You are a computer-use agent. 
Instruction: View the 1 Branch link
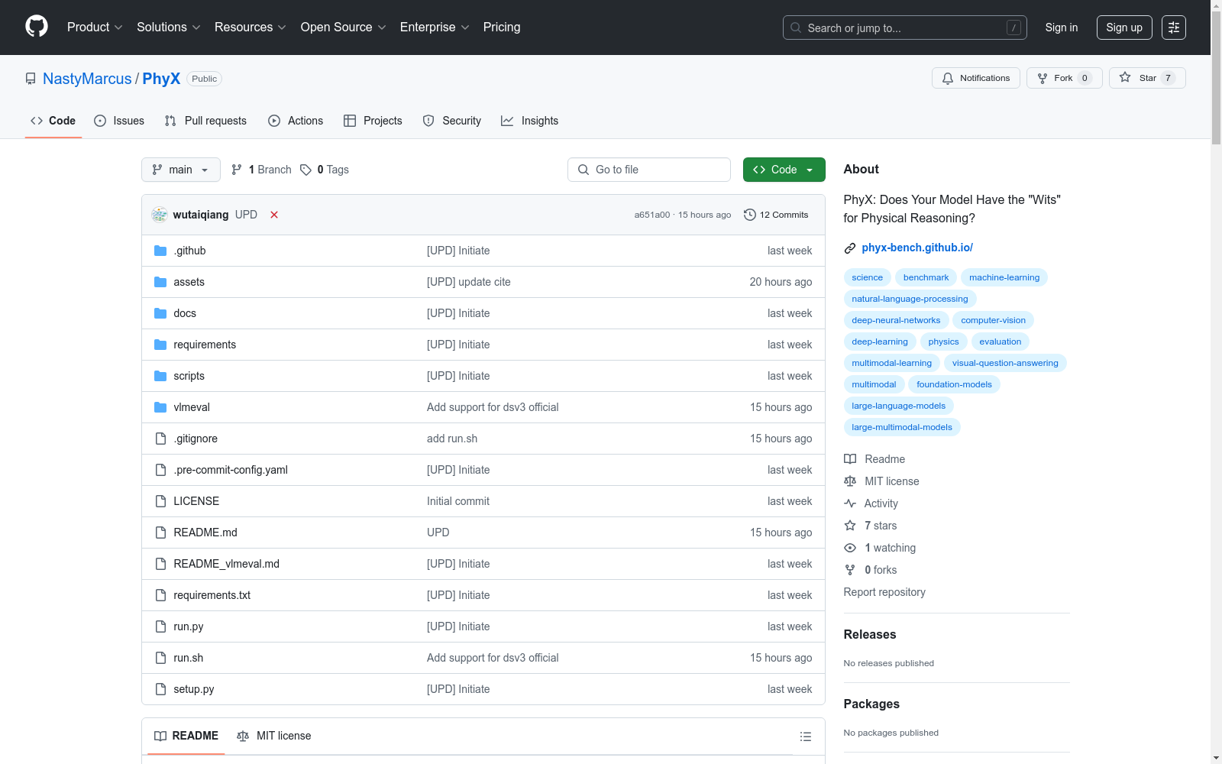pyautogui.click(x=261, y=170)
